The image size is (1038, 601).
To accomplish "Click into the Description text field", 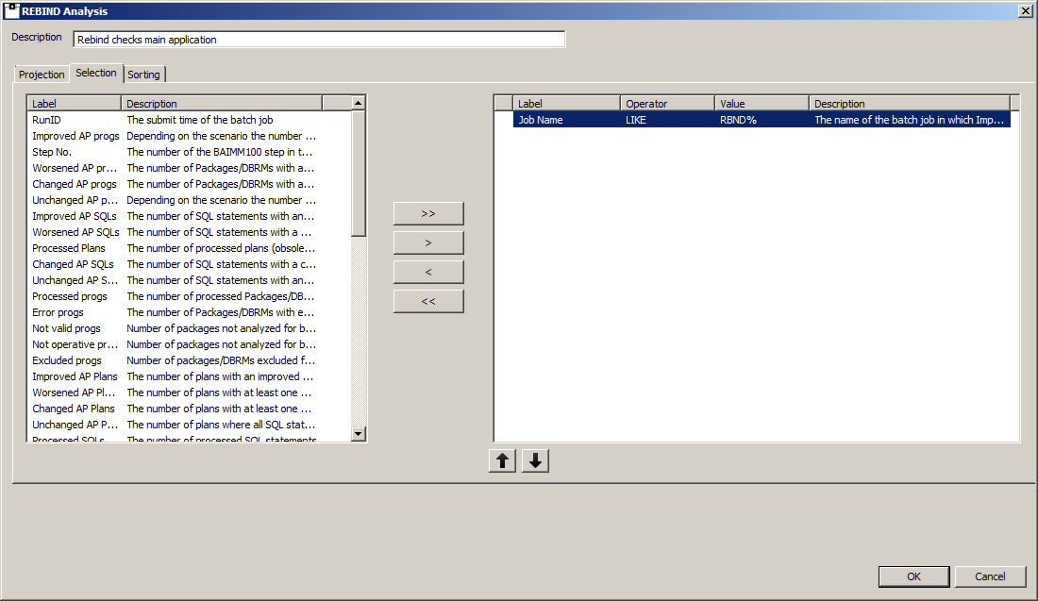I will (319, 40).
